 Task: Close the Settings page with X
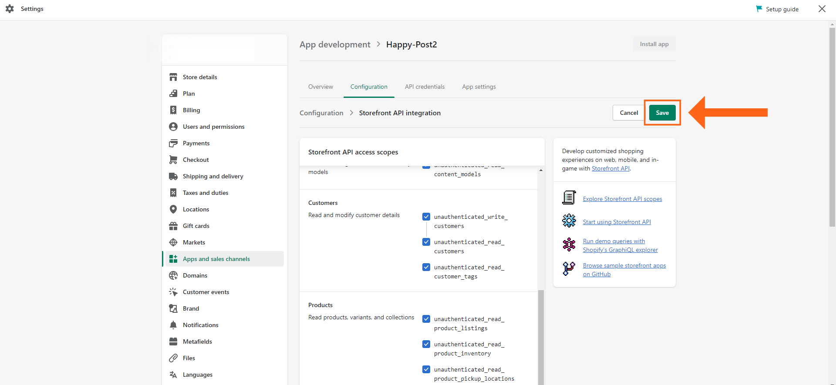point(822,9)
